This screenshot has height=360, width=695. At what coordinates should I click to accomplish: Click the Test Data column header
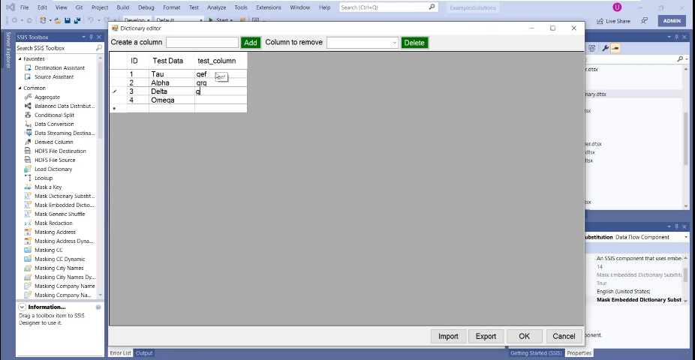172,61
